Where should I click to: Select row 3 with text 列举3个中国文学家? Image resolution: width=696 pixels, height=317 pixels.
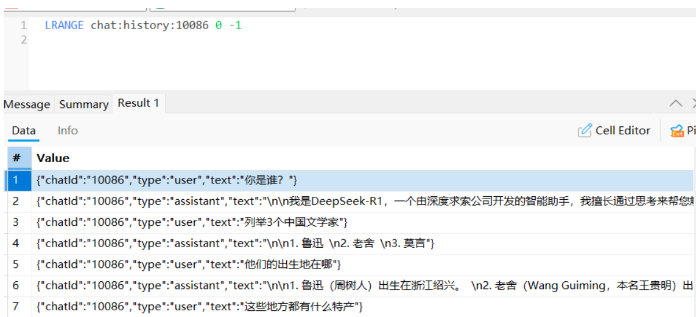pyautogui.click(x=362, y=222)
